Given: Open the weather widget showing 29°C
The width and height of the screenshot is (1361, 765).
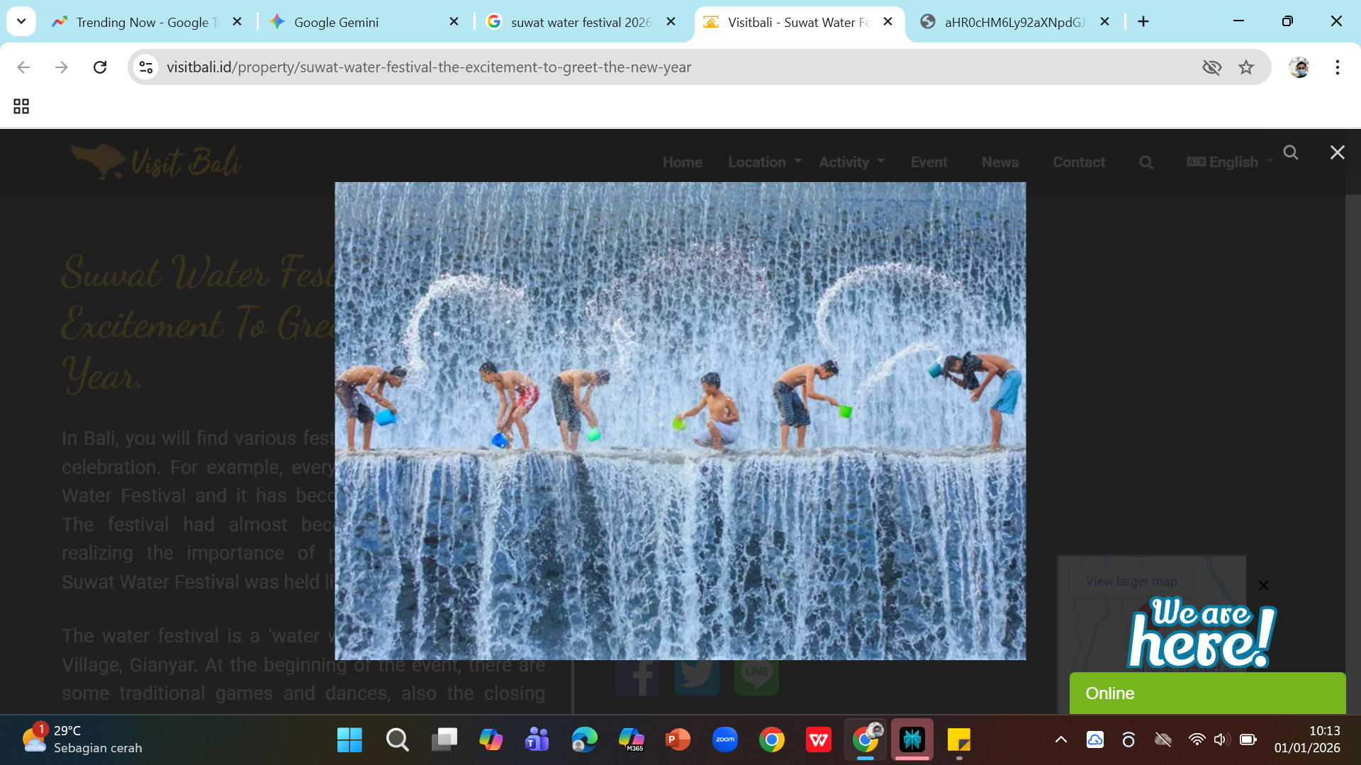Looking at the screenshot, I should click(82, 739).
